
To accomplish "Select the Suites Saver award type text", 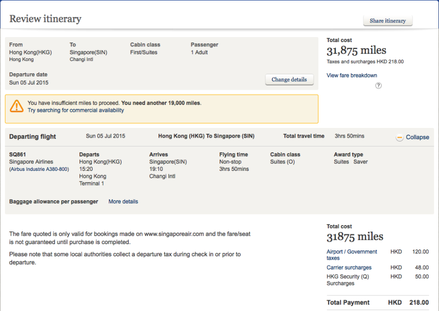I will tap(350, 162).
